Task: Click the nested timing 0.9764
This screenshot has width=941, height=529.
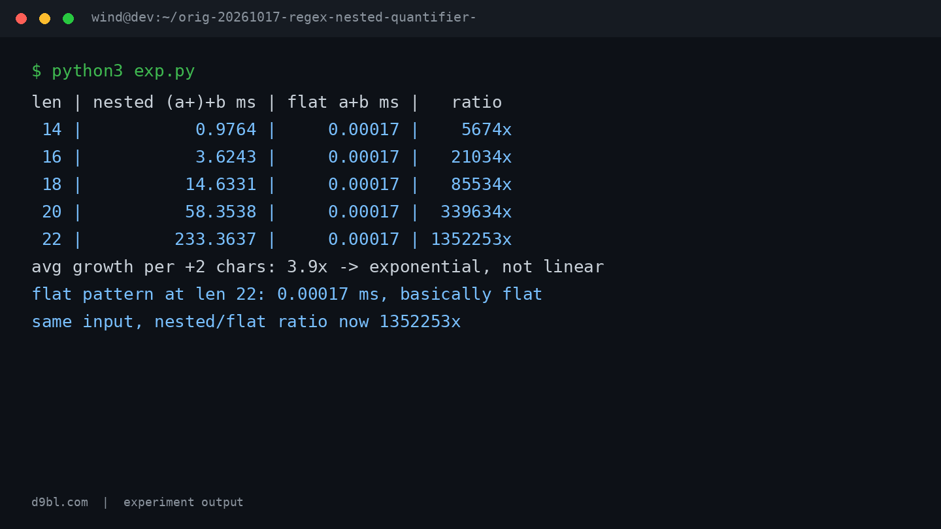Action: [x=225, y=129]
